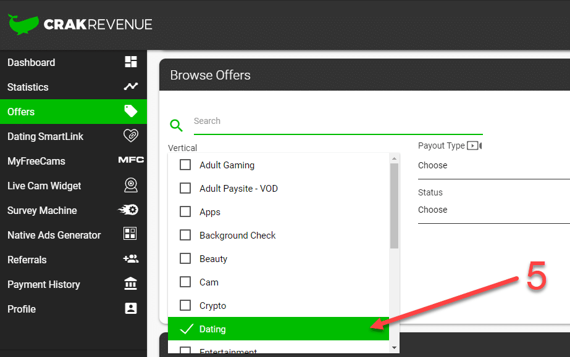Click the CrakRevenue whale logo
The width and height of the screenshot is (570, 357).
(23, 25)
